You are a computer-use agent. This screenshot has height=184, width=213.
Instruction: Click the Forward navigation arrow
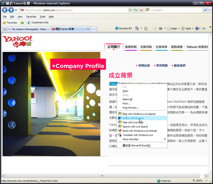coord(11,10)
